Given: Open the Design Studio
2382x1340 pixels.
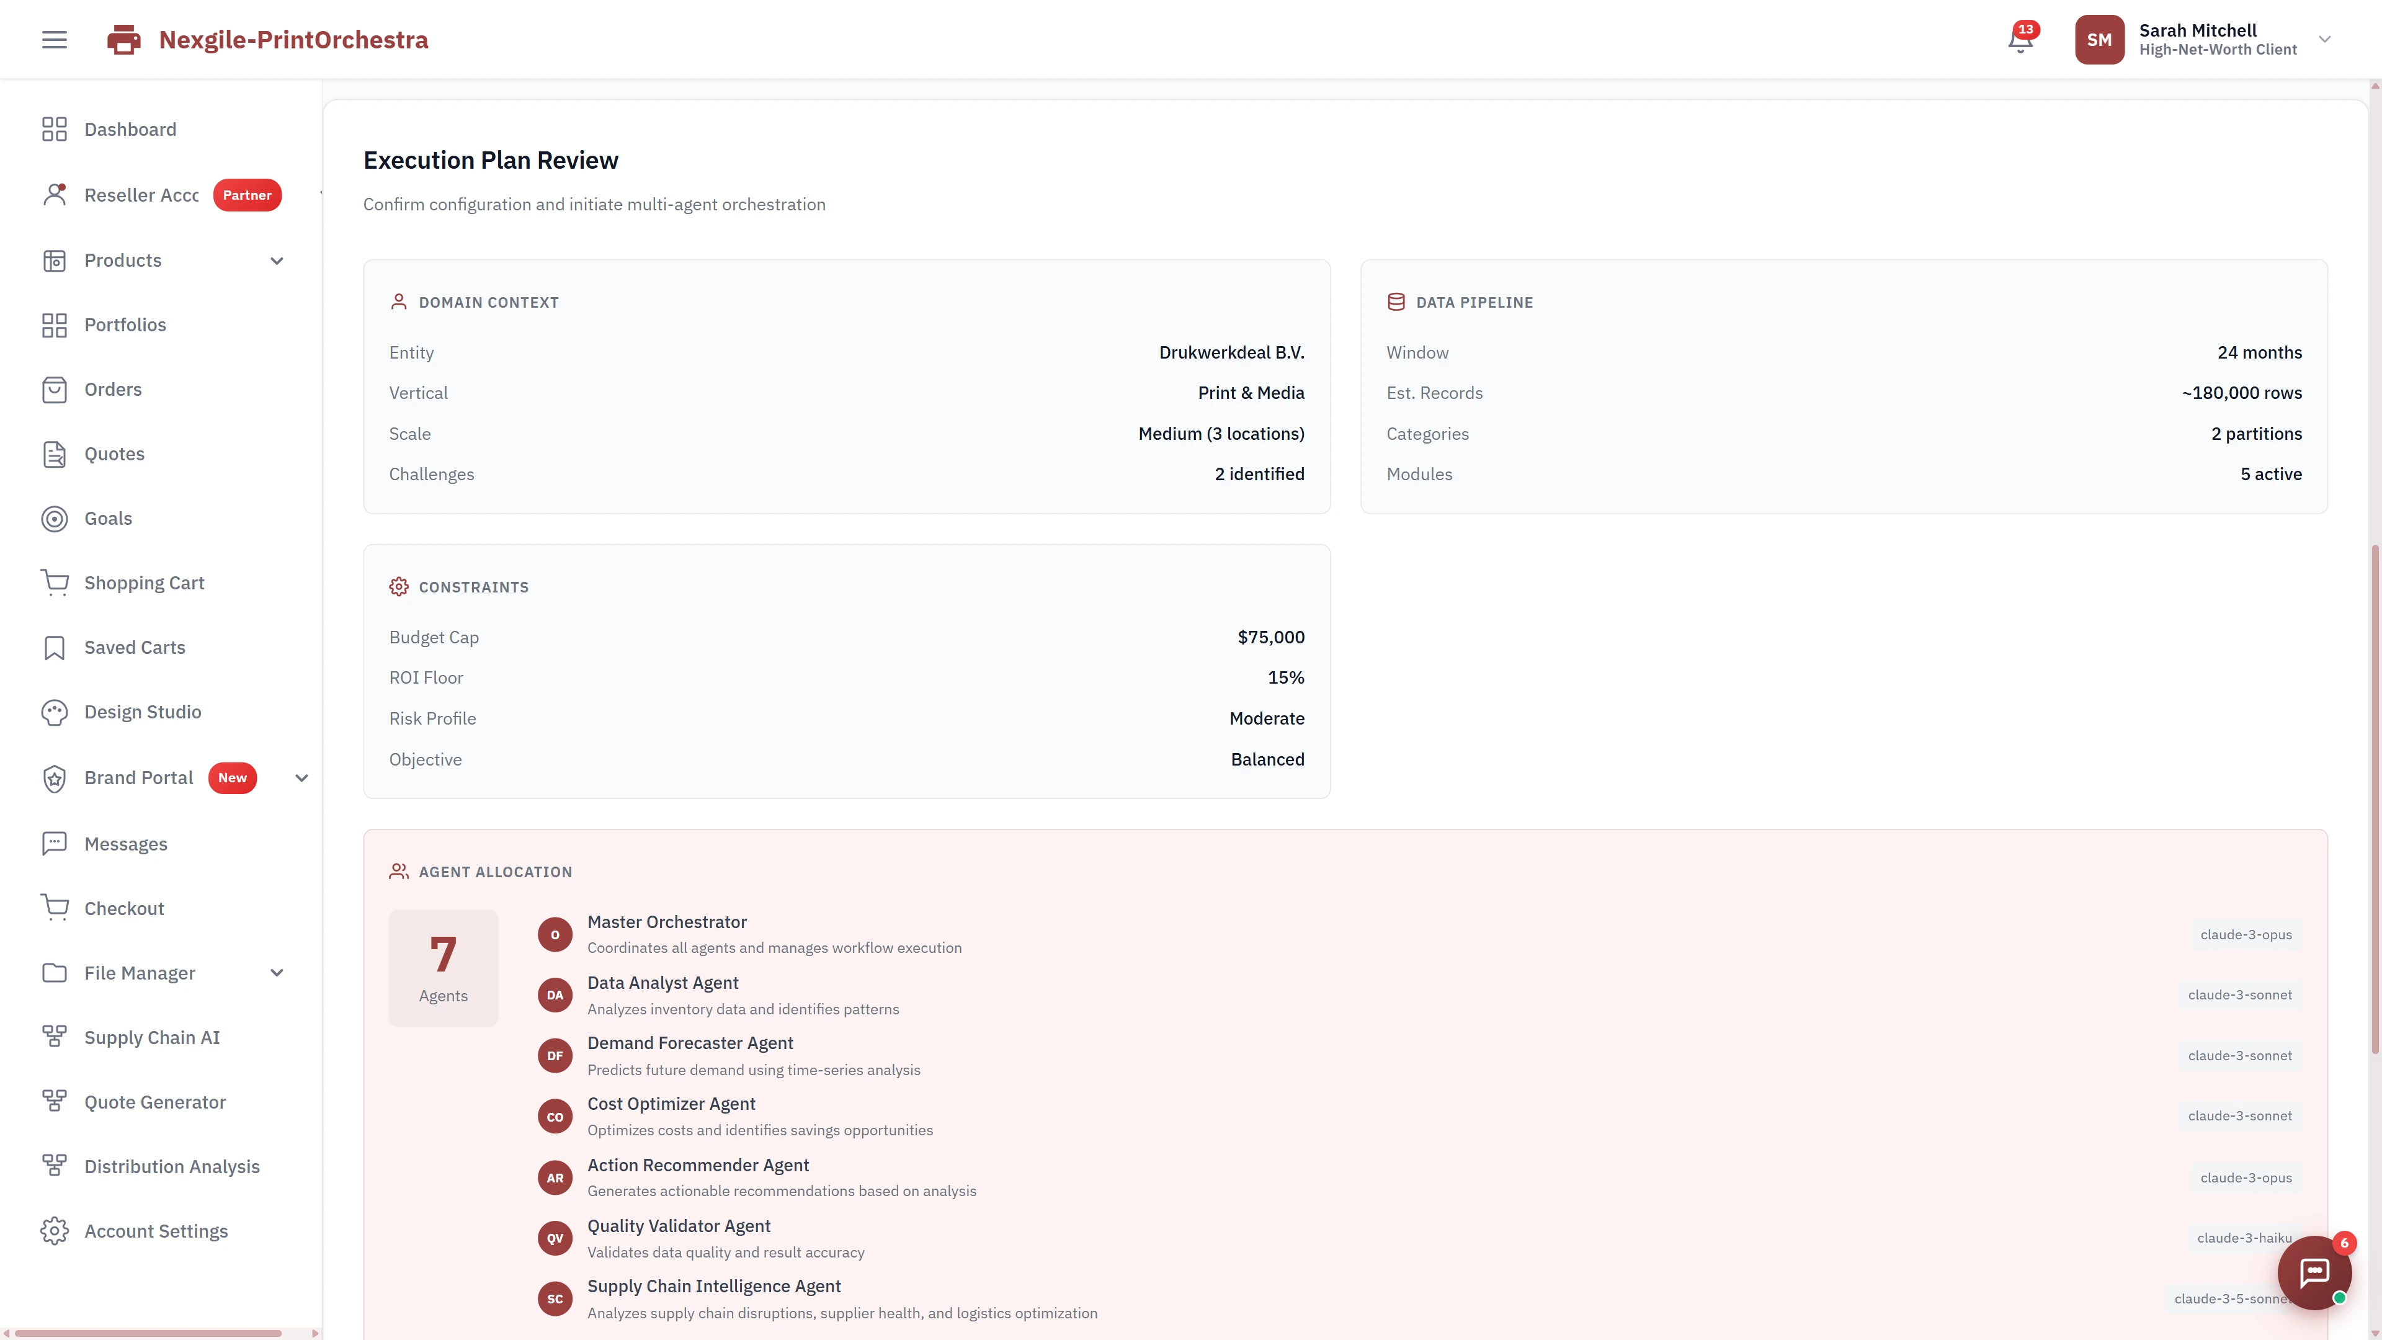Looking at the screenshot, I should (143, 712).
